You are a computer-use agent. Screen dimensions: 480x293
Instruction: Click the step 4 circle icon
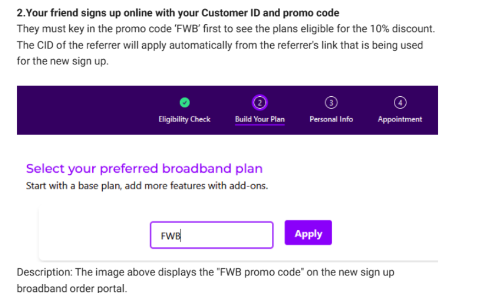(x=399, y=102)
